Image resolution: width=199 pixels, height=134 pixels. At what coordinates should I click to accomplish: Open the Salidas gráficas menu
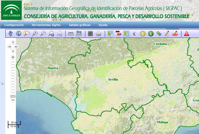(79, 25)
